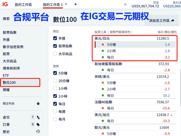Select 英鎊/美元 2小時 row

[x=135, y=89]
